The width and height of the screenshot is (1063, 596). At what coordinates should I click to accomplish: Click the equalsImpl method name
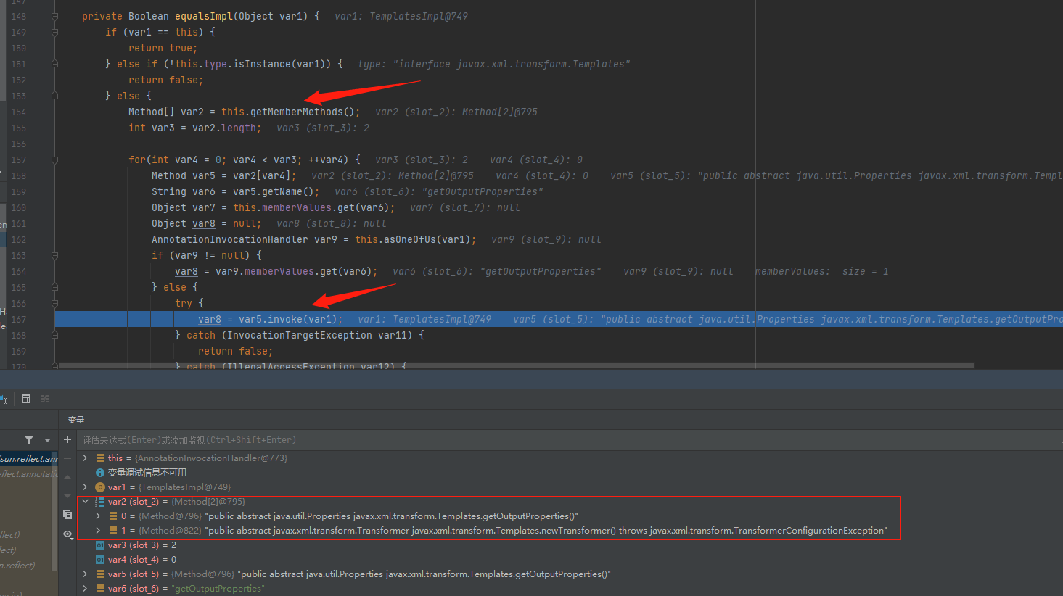204,16
